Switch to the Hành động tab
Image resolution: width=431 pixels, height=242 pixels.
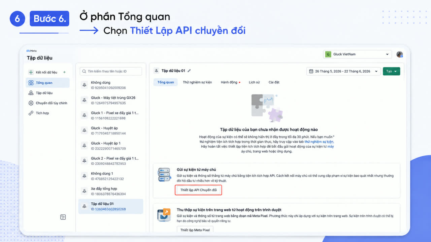(x=230, y=82)
